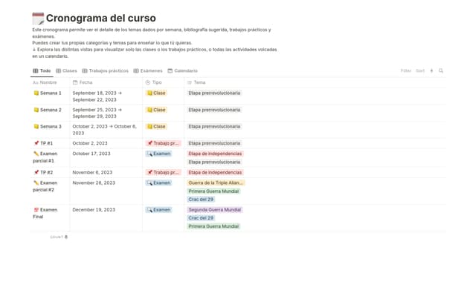Click the Examen parcial #2 pencil icon
This screenshot has height=296, width=476.
point(36,182)
